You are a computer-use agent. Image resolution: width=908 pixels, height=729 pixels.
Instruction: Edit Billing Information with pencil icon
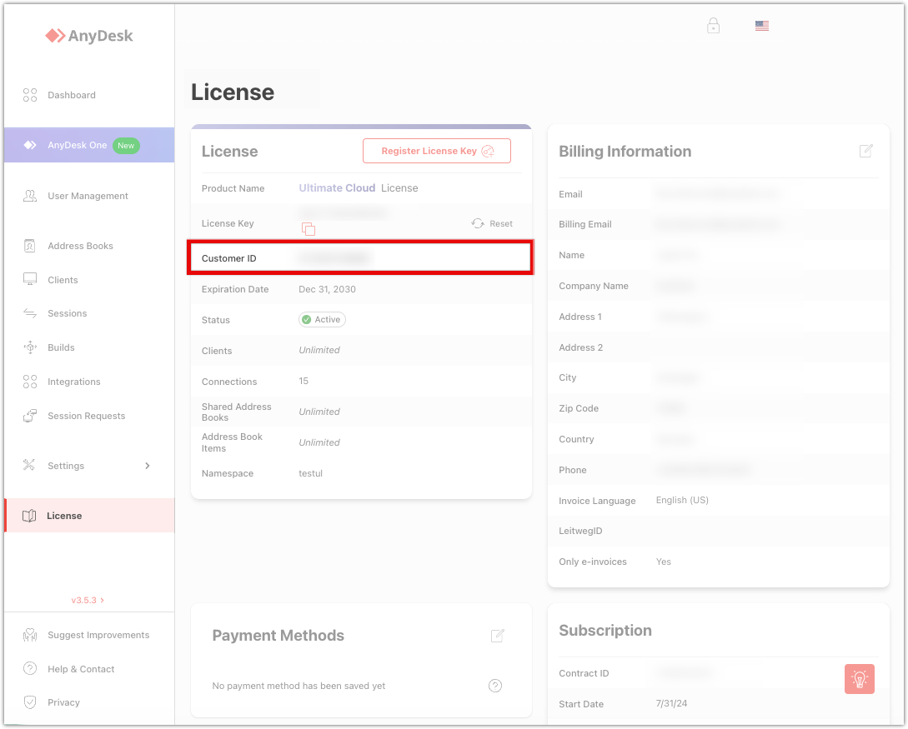click(865, 151)
